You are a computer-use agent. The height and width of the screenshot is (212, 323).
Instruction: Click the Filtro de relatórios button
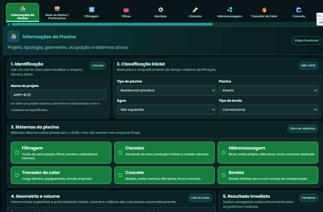pos(303,128)
